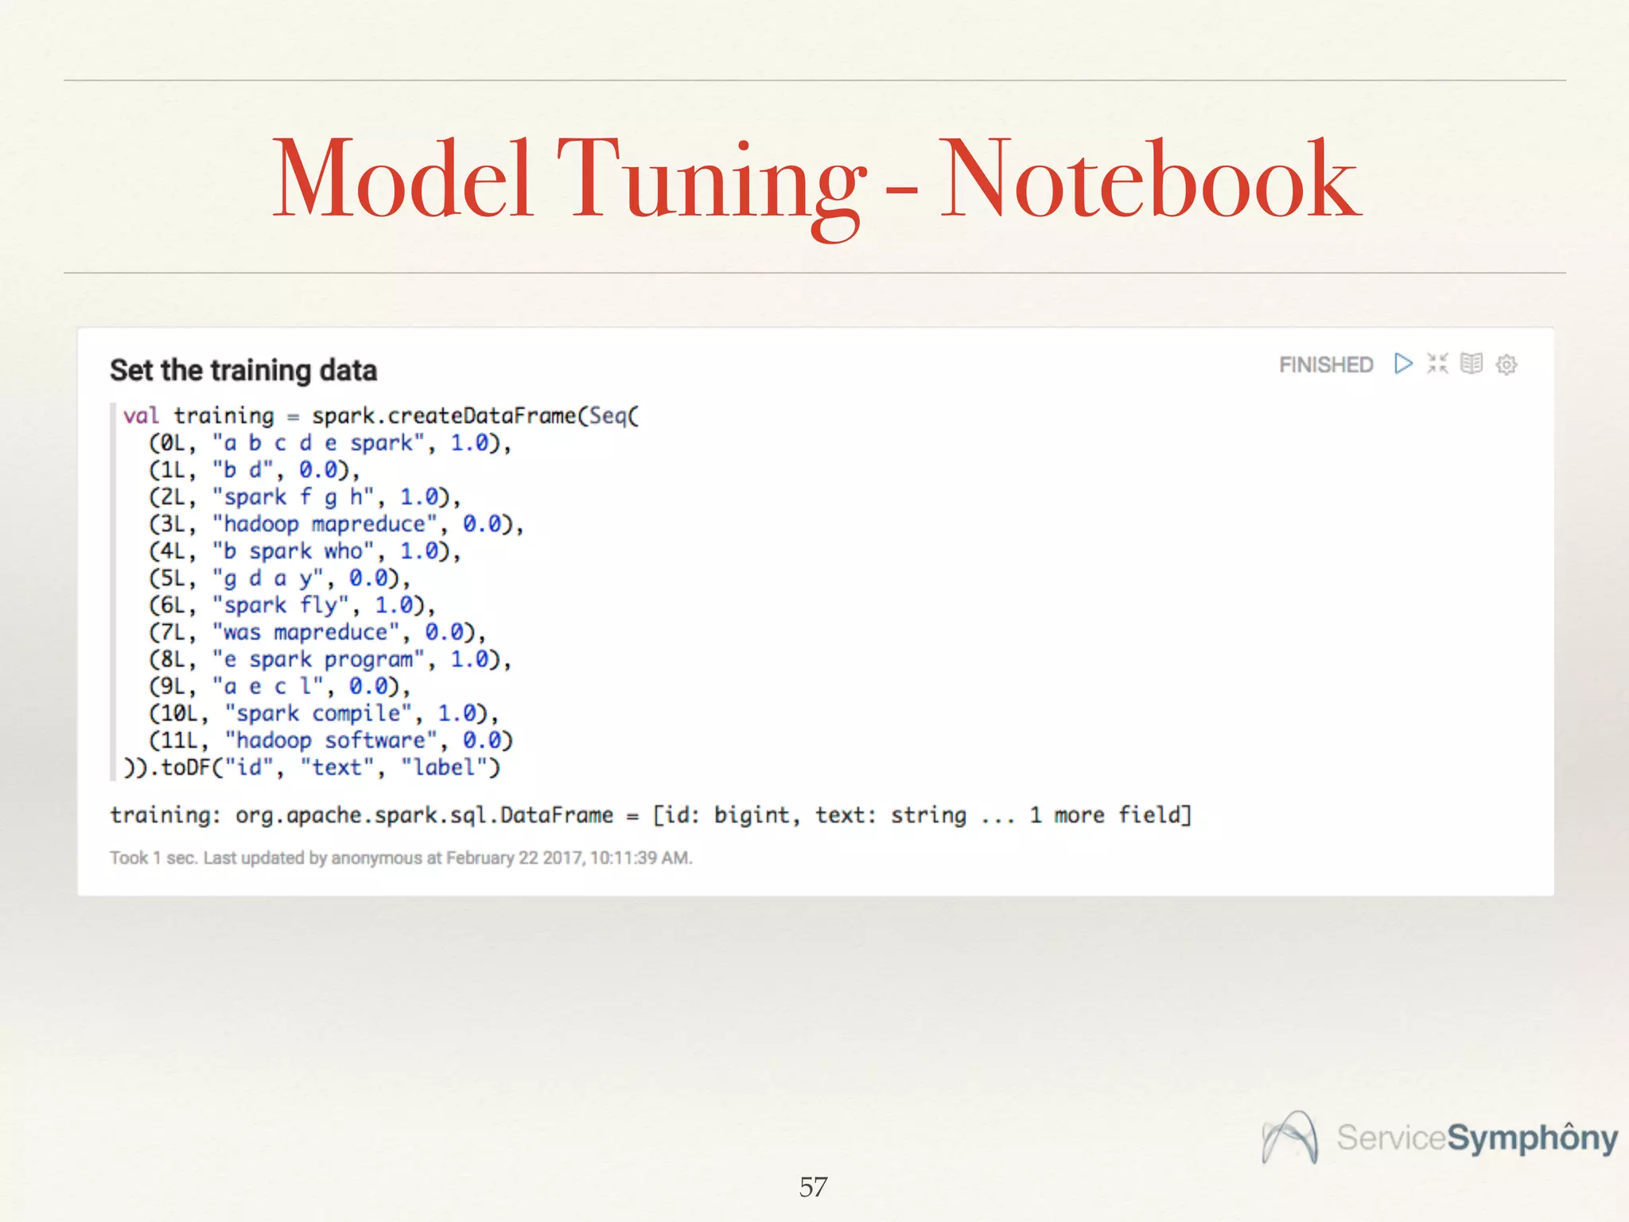Click the DataFrame output result text
1629x1222 pixels.
coord(651,815)
